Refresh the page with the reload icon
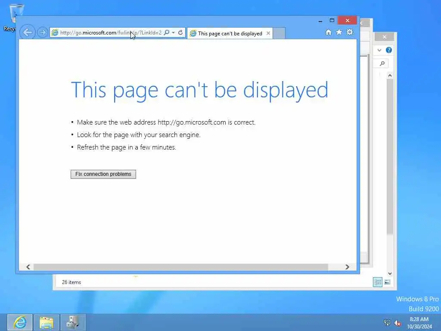This screenshot has height=331, width=441. click(x=180, y=33)
